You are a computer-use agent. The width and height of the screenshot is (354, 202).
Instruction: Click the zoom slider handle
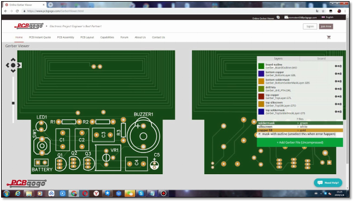pyautogui.click(x=13, y=103)
